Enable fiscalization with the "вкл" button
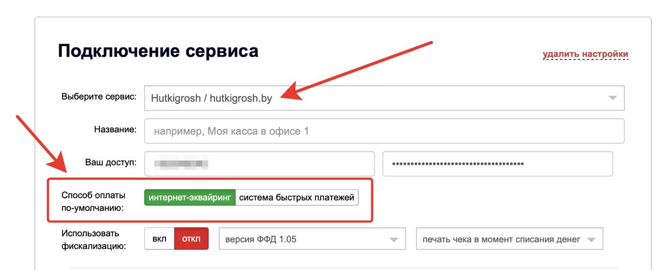660x270 pixels. 159,239
